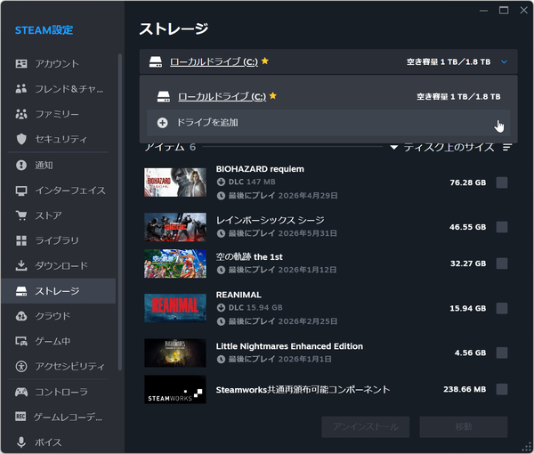Check the Little Nightmares Enhanced Edition checkbox
The width and height of the screenshot is (534, 454).
point(502,353)
